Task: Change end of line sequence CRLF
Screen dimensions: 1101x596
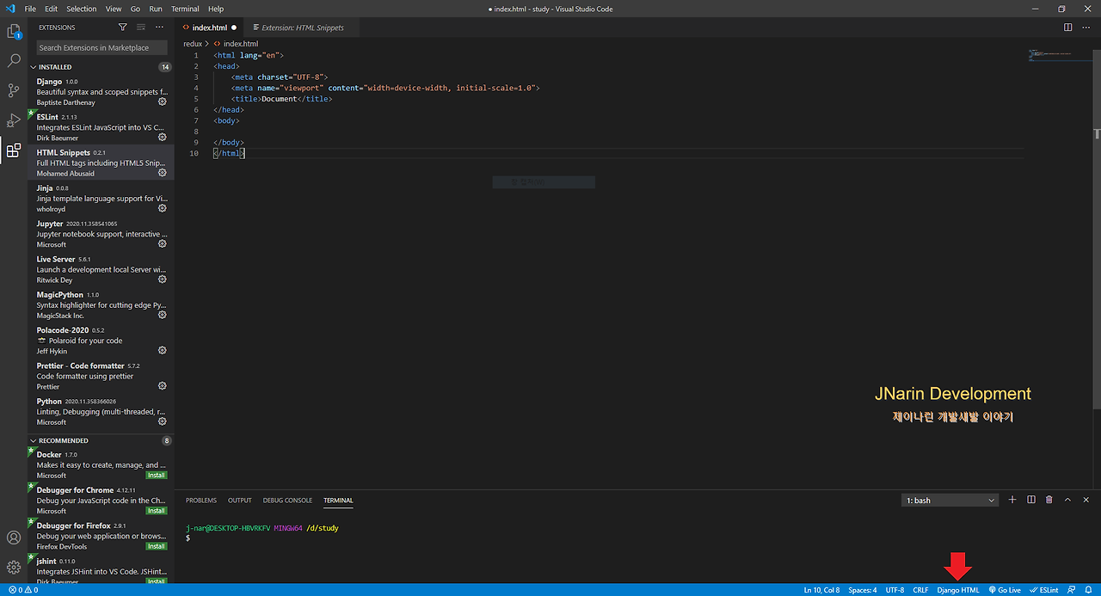Action: click(x=920, y=590)
